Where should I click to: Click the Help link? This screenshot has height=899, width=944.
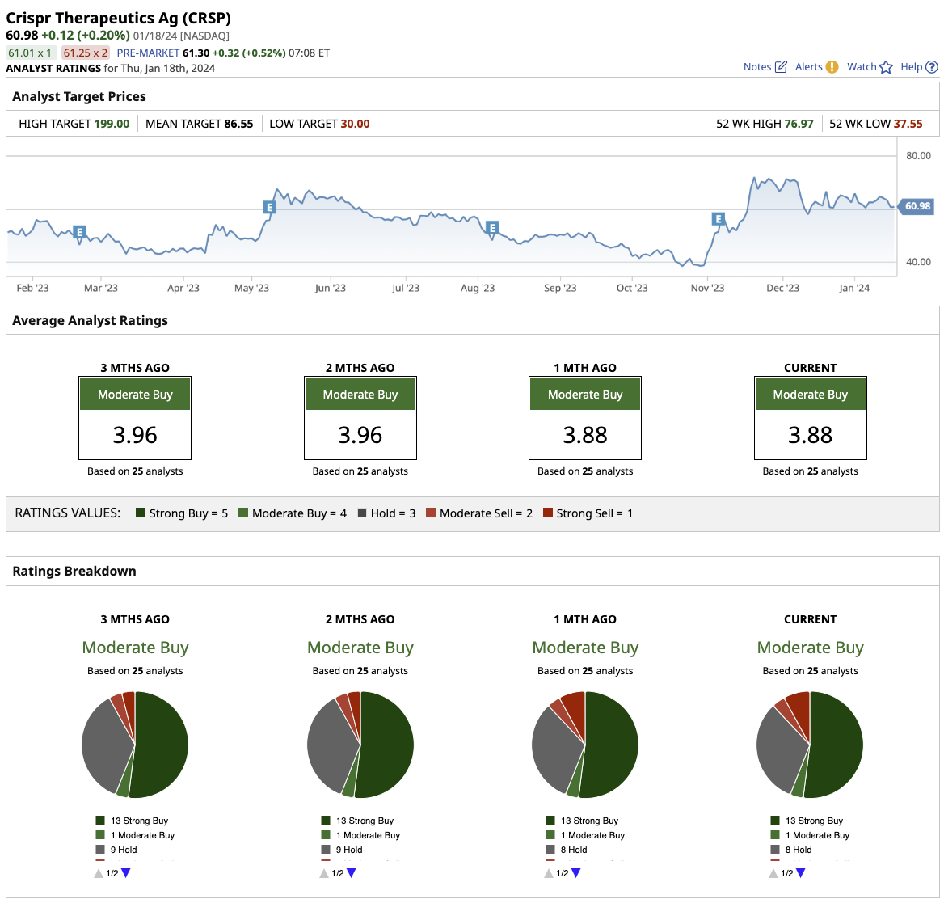pos(911,67)
